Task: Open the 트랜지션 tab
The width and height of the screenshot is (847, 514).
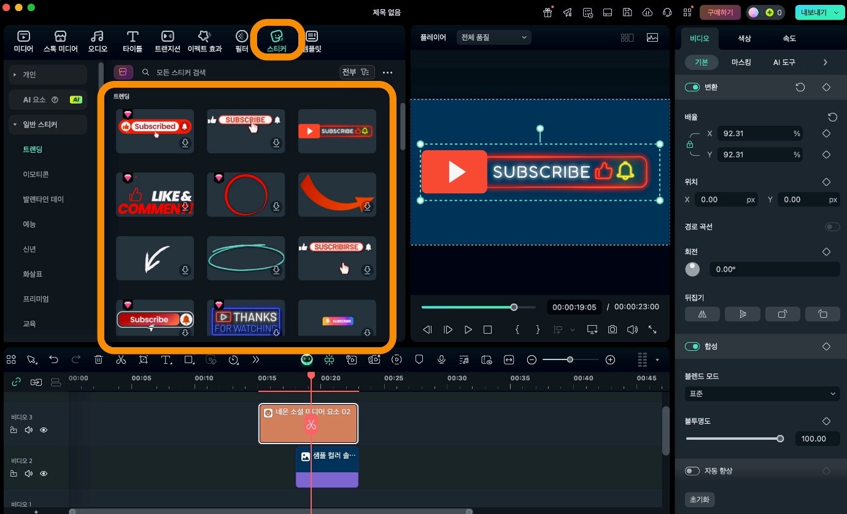Action: 168,41
